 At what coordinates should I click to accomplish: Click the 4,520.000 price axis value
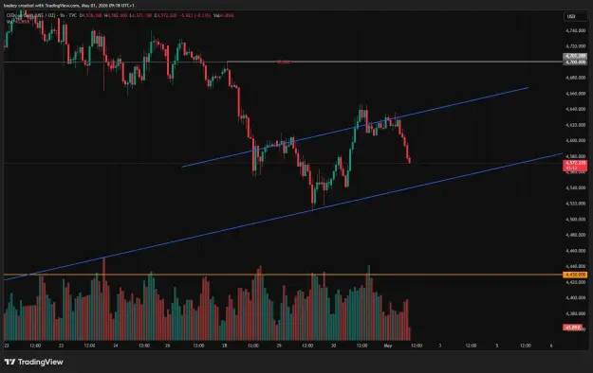pos(576,204)
